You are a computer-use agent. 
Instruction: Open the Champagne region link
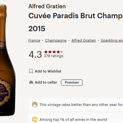tap(56, 41)
